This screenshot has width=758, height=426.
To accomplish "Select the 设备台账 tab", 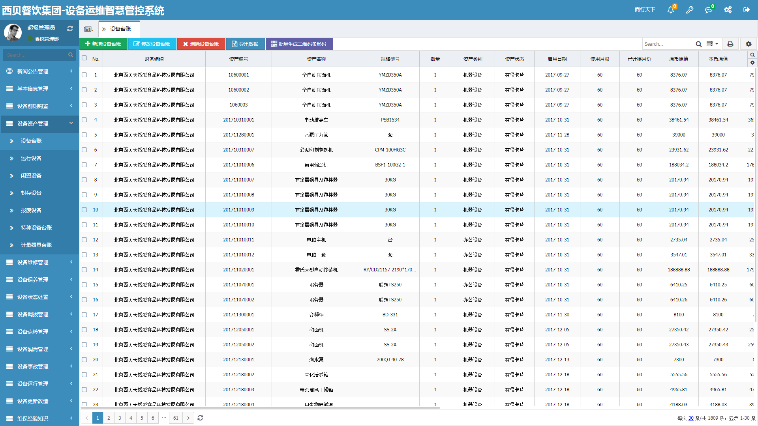I will 120,29.
